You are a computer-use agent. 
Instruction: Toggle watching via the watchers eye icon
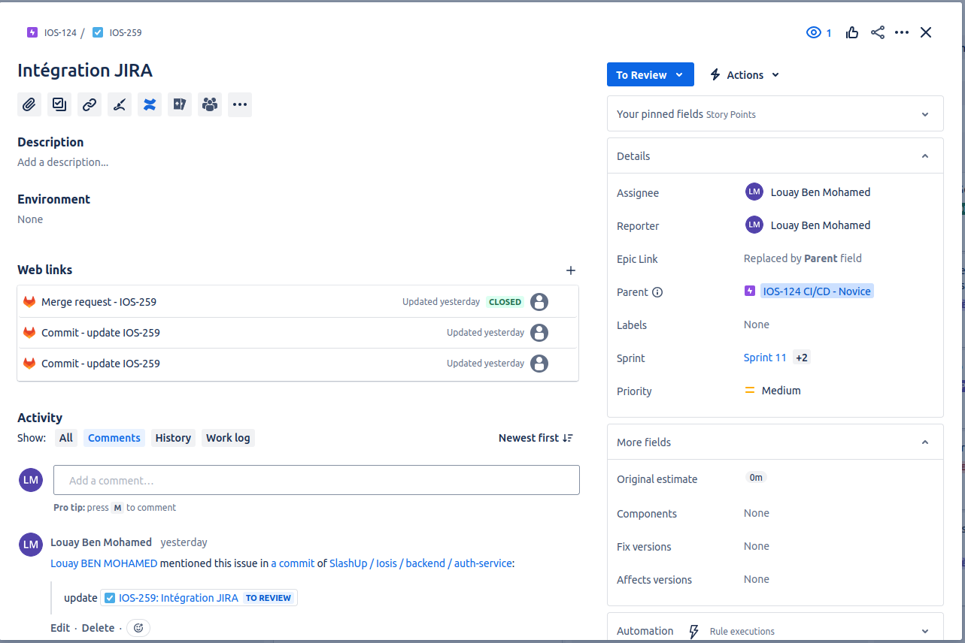click(812, 32)
